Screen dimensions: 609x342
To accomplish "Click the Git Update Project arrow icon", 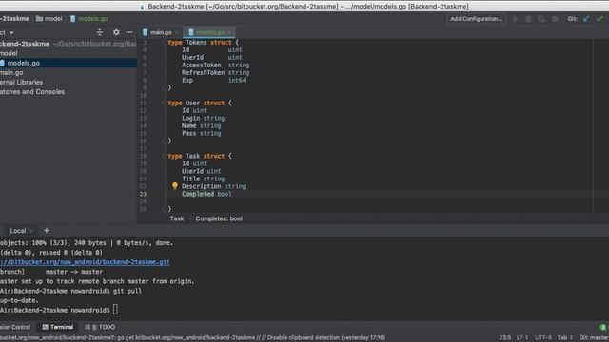I will (x=586, y=19).
